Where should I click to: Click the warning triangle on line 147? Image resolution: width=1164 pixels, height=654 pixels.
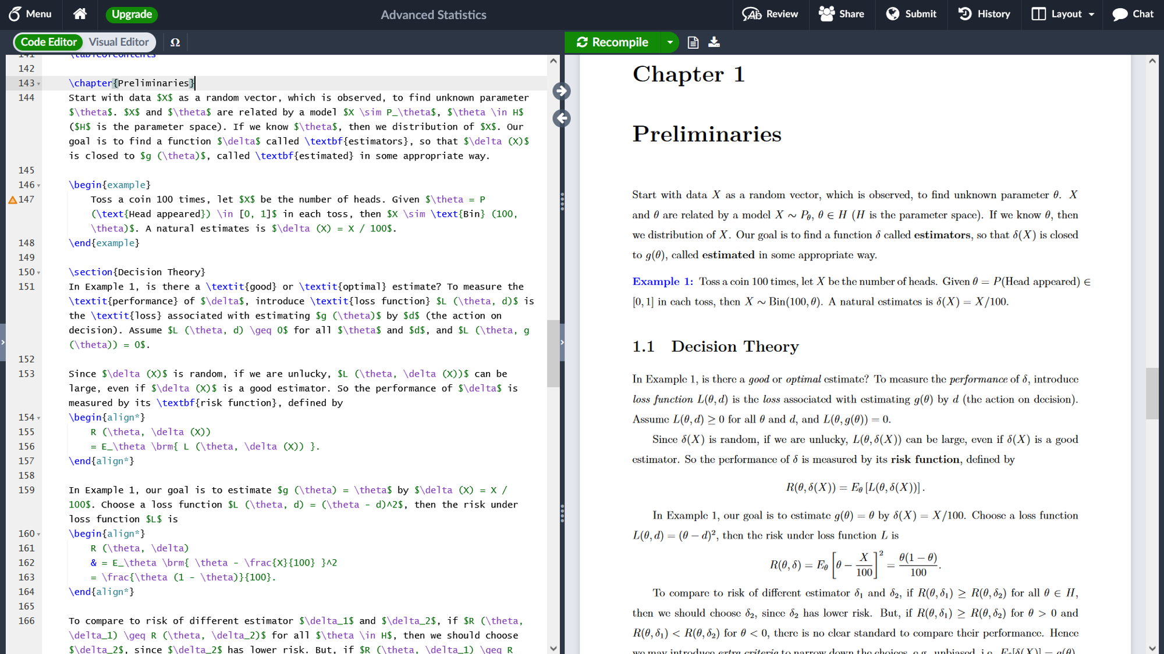(12, 200)
